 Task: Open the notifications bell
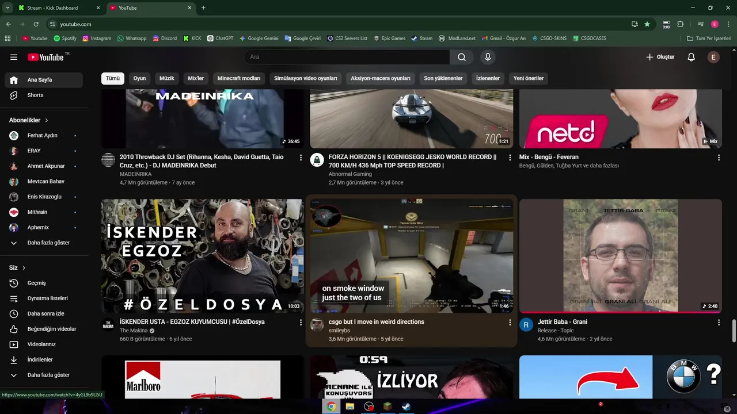[692, 57]
